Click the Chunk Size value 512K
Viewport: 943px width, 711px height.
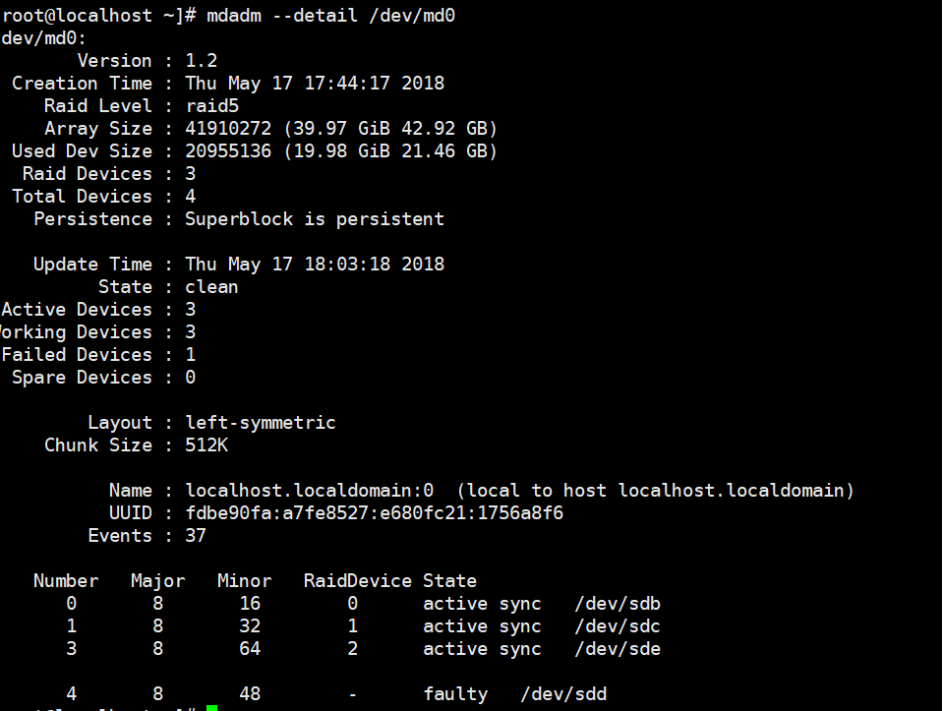point(206,444)
